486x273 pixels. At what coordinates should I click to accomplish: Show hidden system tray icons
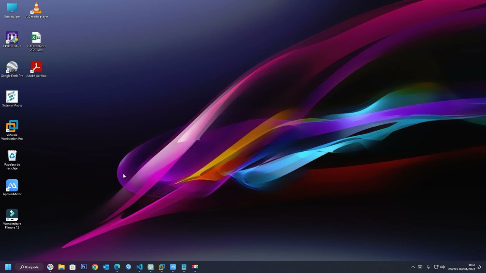tap(413, 267)
